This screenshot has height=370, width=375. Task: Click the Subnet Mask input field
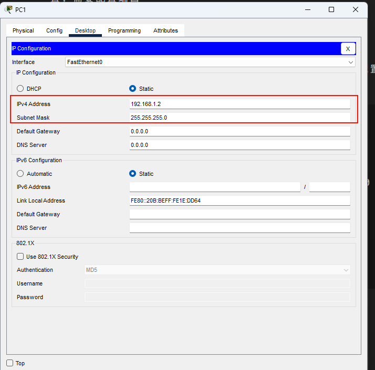[239, 118]
